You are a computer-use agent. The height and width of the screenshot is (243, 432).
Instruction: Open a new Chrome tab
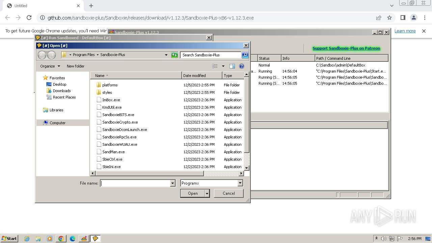(x=91, y=6)
